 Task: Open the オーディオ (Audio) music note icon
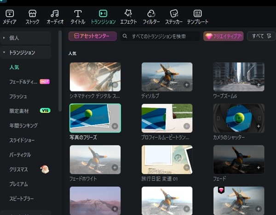tap(55, 14)
